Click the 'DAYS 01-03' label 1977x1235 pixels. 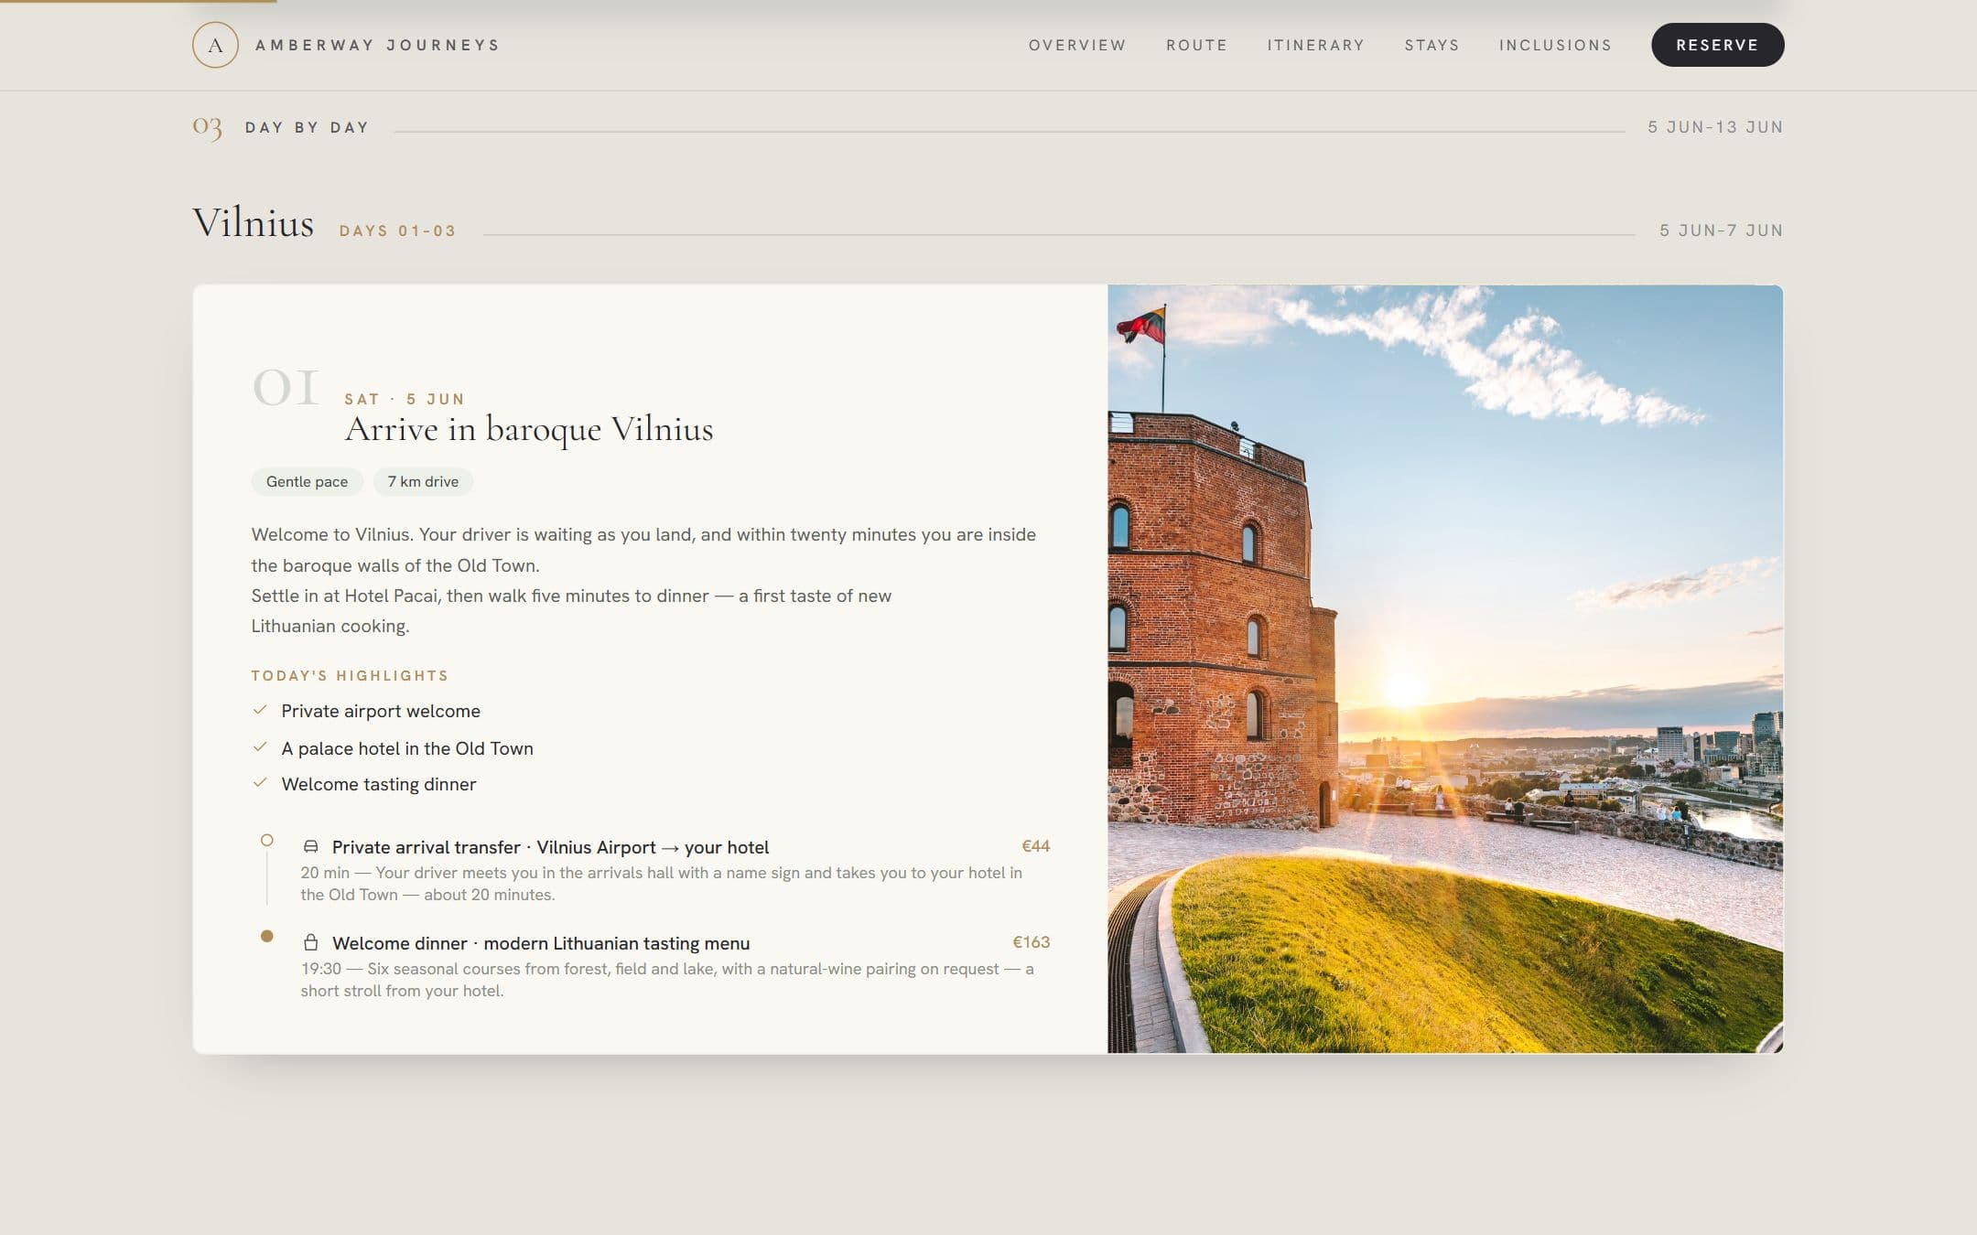pos(397,231)
